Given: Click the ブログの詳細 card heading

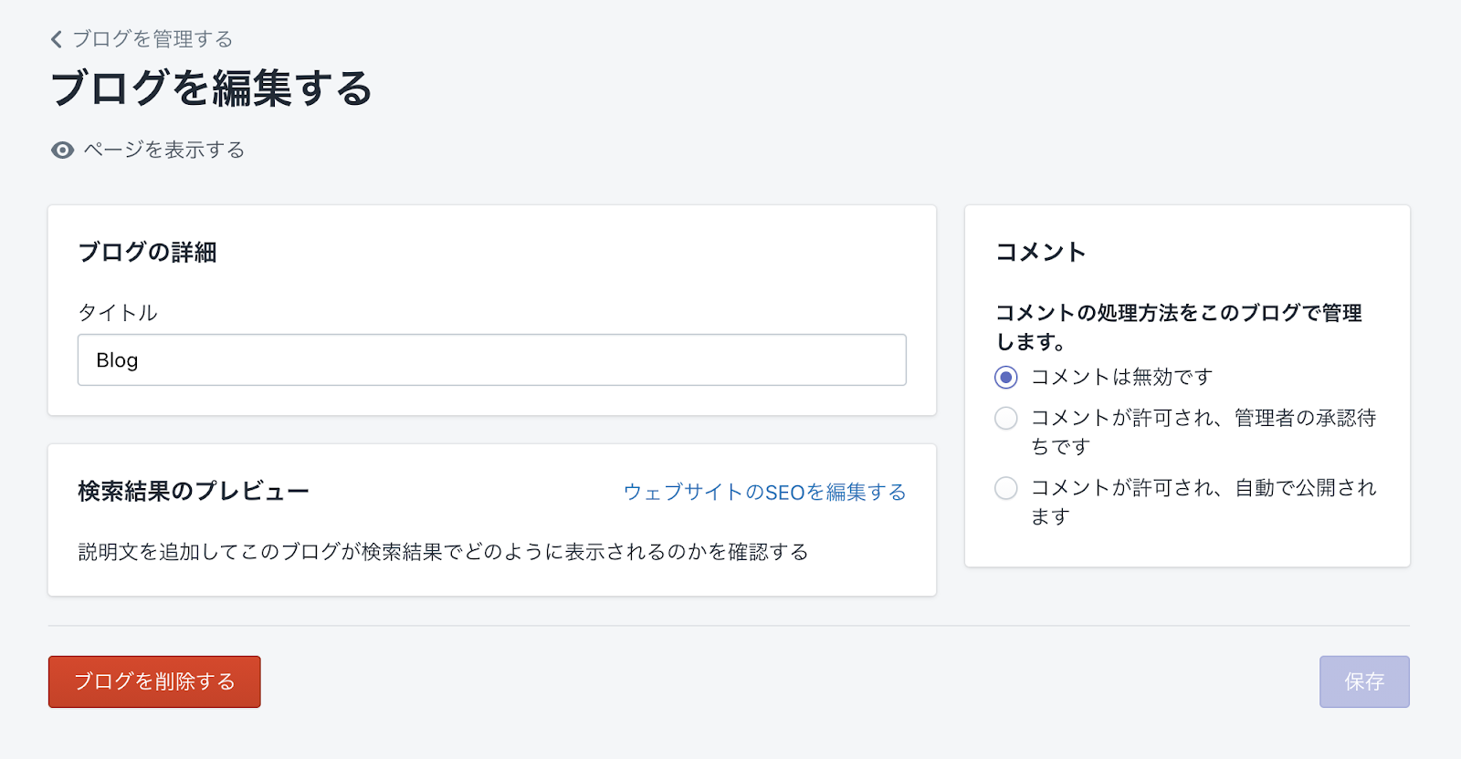Looking at the screenshot, I should tap(147, 253).
